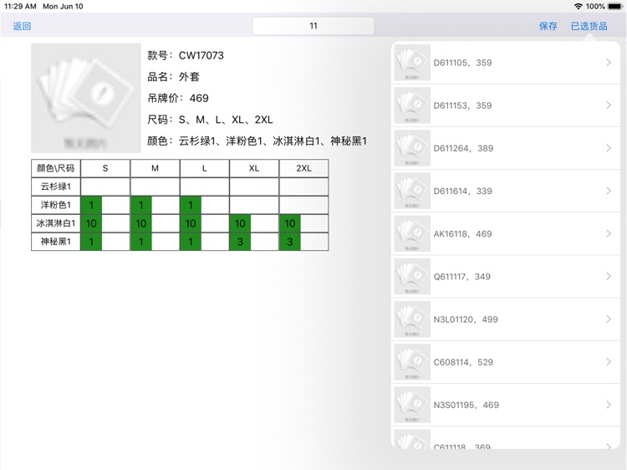Viewport: 627px width, 470px height.
Task: Select the D611105, 359 item text
Action: (x=462, y=63)
